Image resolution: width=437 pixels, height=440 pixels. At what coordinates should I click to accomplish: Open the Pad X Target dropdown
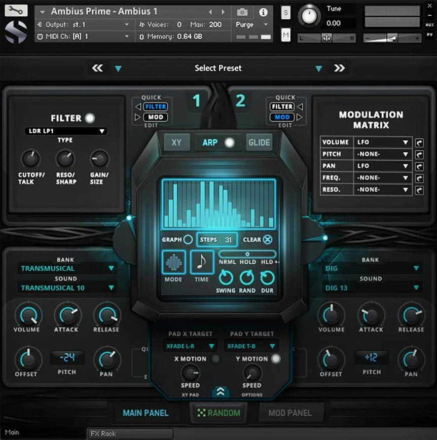coord(190,346)
